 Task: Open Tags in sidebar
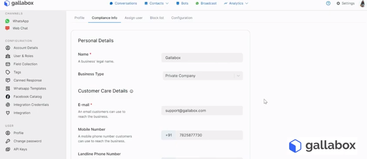pyautogui.click(x=17, y=72)
